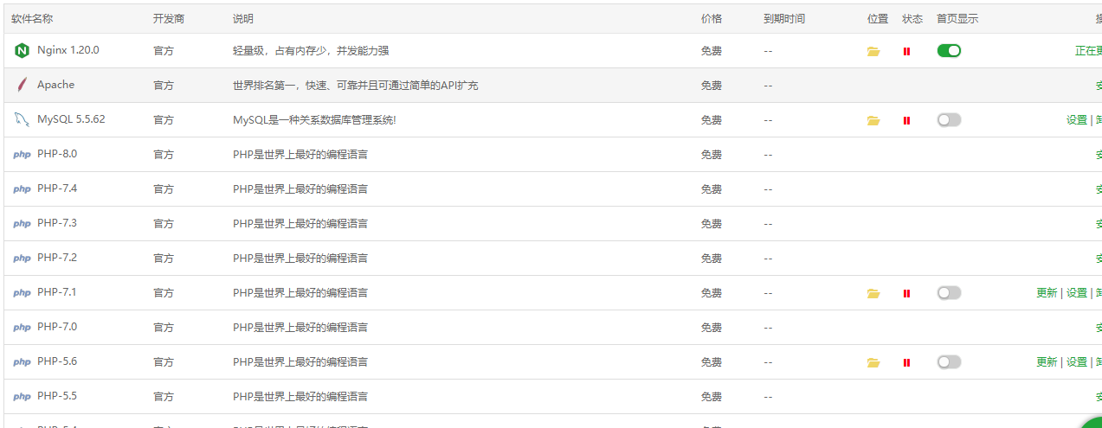Click the 状态 column header
1102x428 pixels.
[x=912, y=19]
